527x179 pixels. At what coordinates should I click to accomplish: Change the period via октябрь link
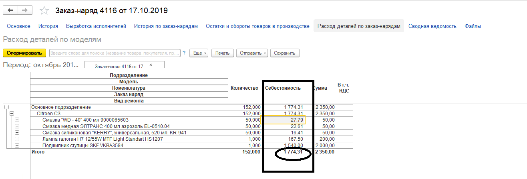click(x=56, y=65)
